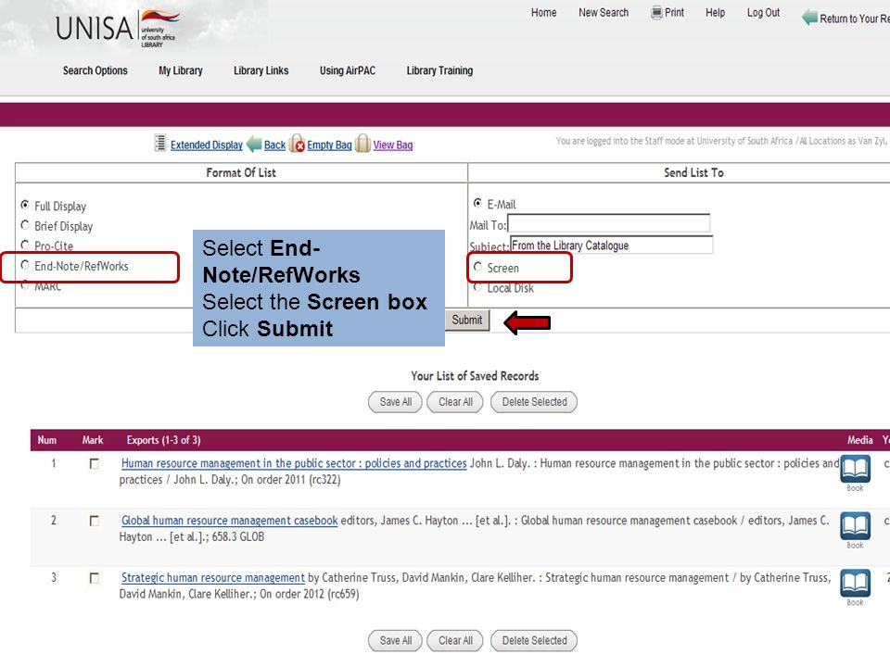890x667 pixels.
Task: Open Using AirPAC menu
Action: [348, 70]
